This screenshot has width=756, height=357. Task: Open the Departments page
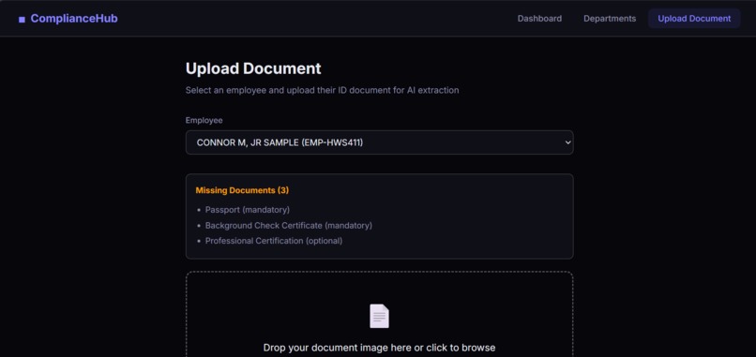pyautogui.click(x=610, y=19)
